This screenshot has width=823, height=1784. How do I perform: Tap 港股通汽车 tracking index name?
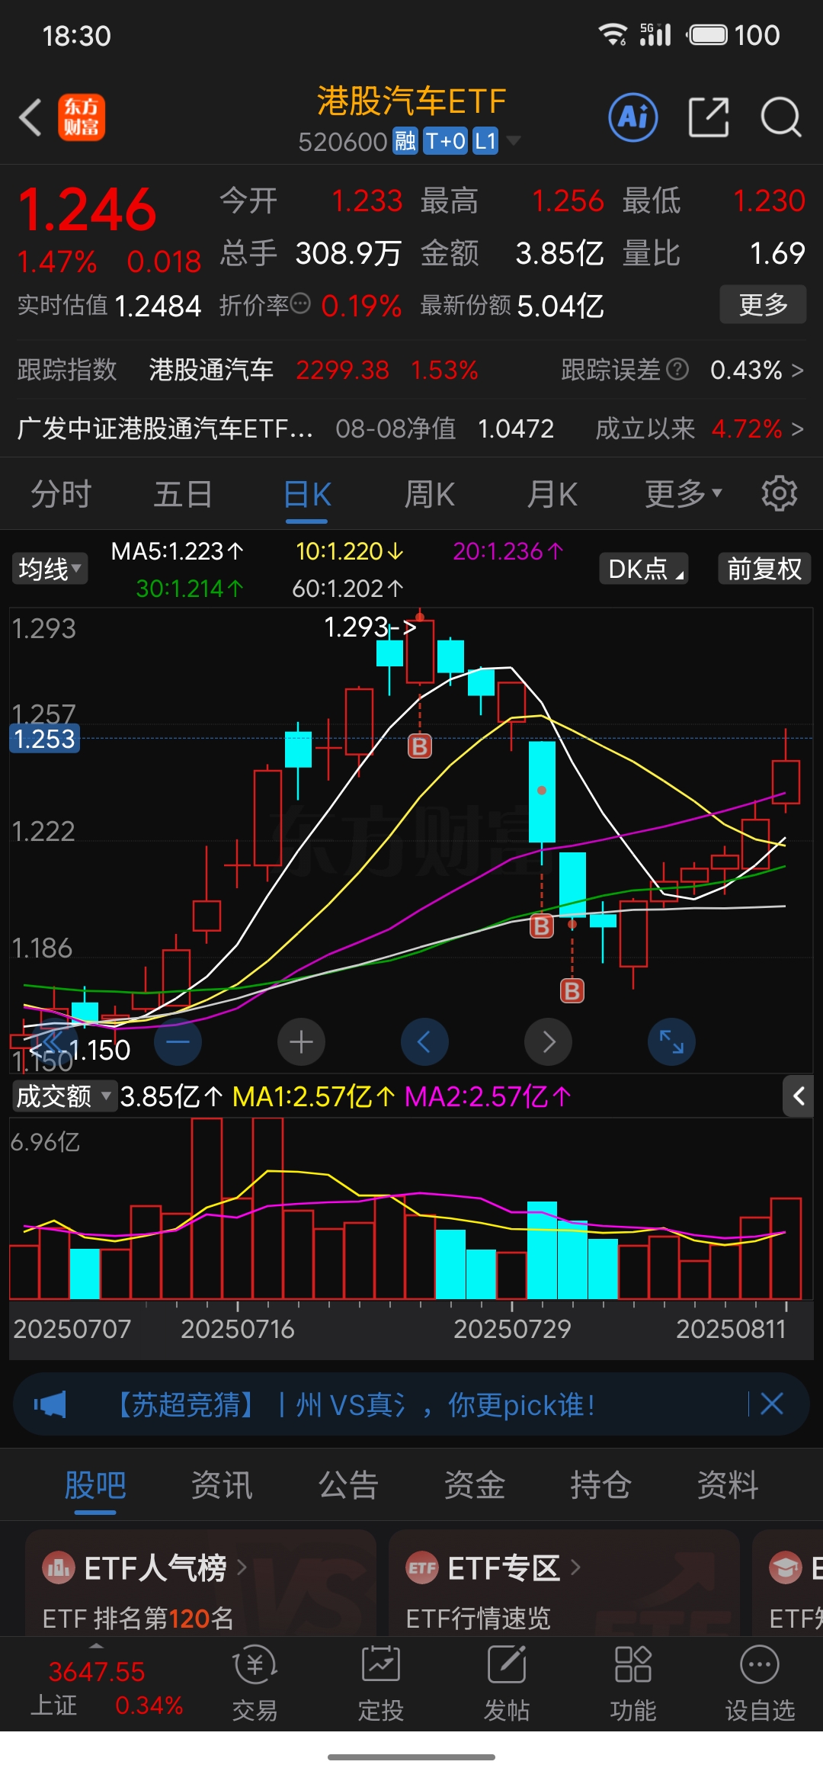coord(211,370)
